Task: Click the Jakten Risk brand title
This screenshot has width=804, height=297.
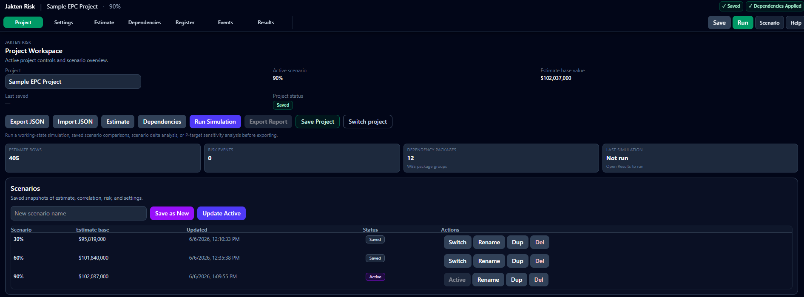Action: 20,6
